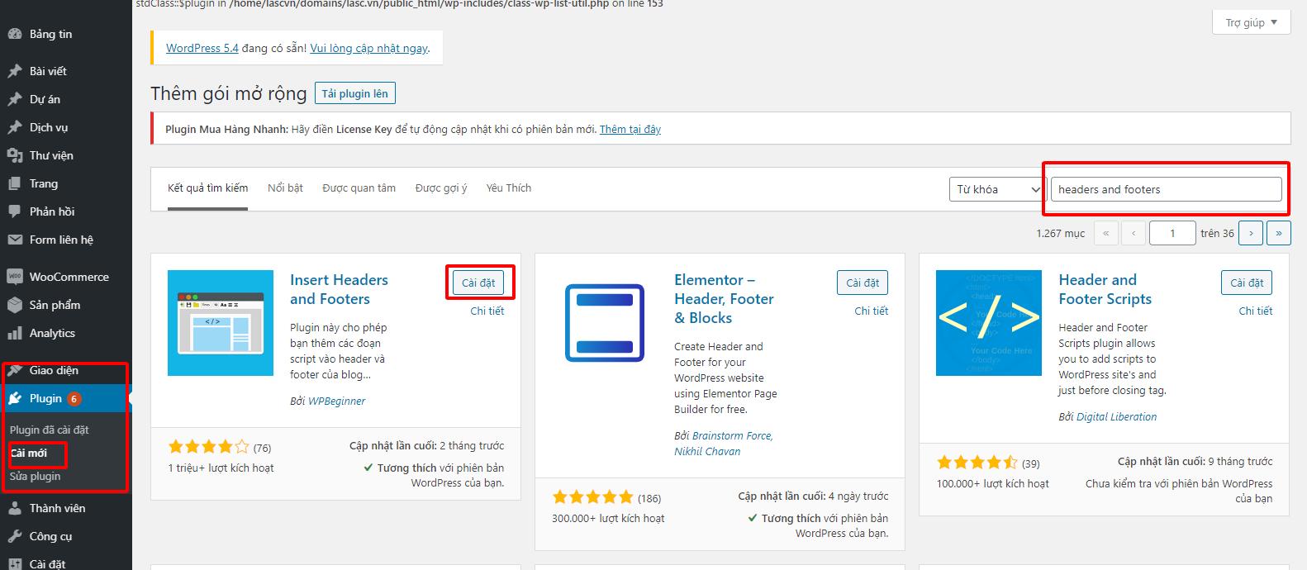
Task: Open Insert Headers and Footers title link
Action: tap(339, 289)
